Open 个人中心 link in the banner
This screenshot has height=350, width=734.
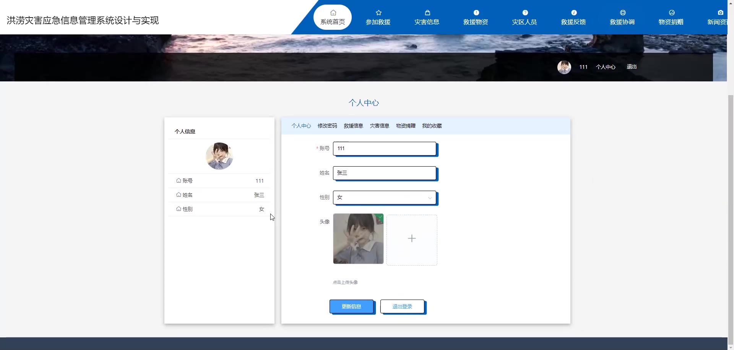[x=606, y=67]
